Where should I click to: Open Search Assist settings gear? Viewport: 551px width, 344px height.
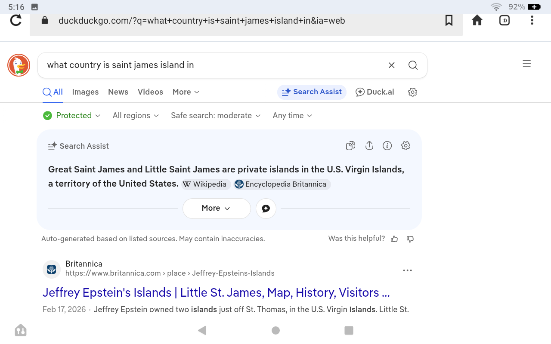pyautogui.click(x=406, y=146)
